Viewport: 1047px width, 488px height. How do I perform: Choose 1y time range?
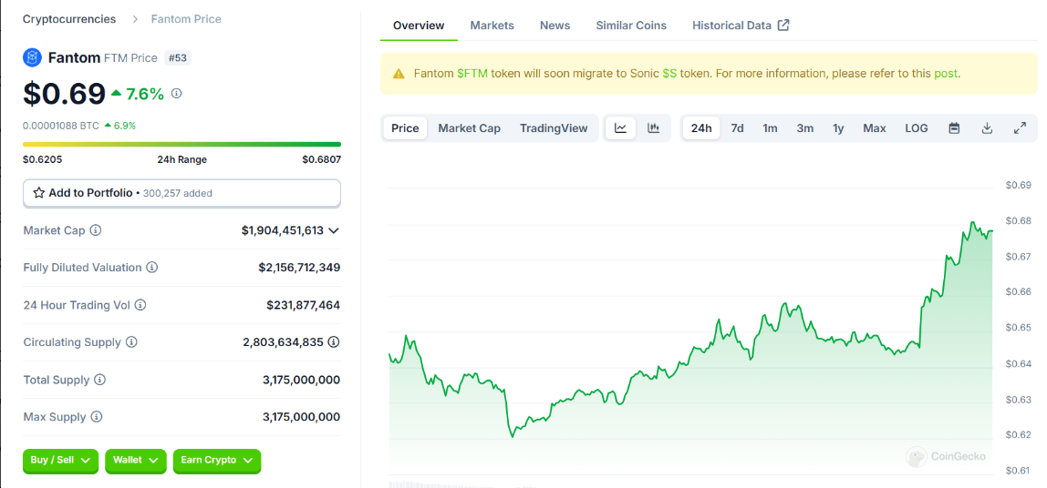[x=838, y=128]
